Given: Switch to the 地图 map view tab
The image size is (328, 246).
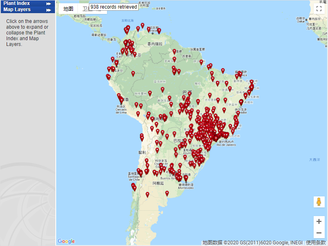Looking at the screenshot, I should [68, 9].
